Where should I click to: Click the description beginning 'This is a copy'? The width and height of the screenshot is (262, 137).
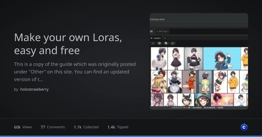pyautogui.click(x=75, y=72)
